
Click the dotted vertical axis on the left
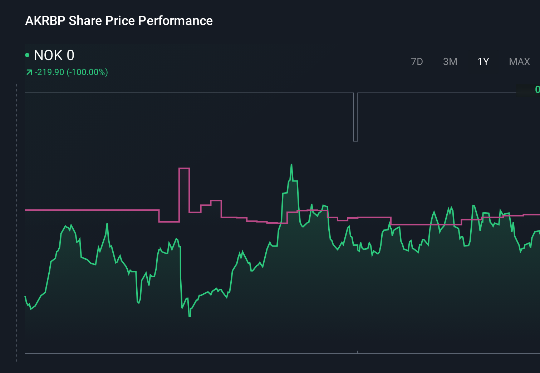(x=16, y=222)
